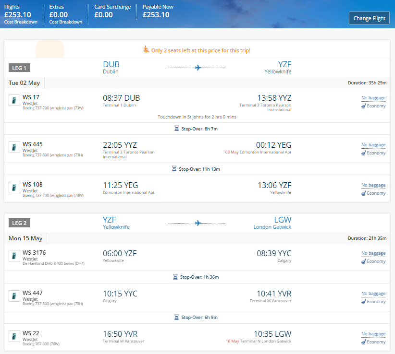Open Cost Breakdown under Flights price
This screenshot has height=354, width=395.
(x=21, y=22)
